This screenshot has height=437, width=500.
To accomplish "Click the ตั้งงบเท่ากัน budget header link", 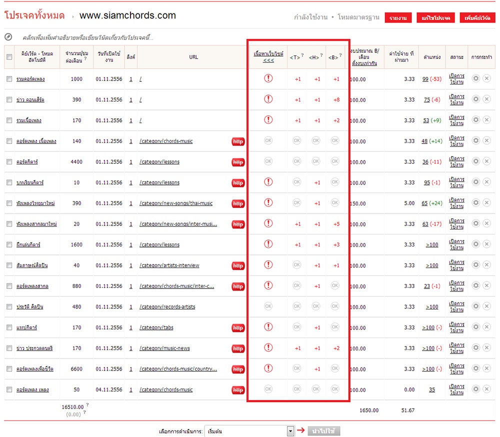I will (364, 63).
